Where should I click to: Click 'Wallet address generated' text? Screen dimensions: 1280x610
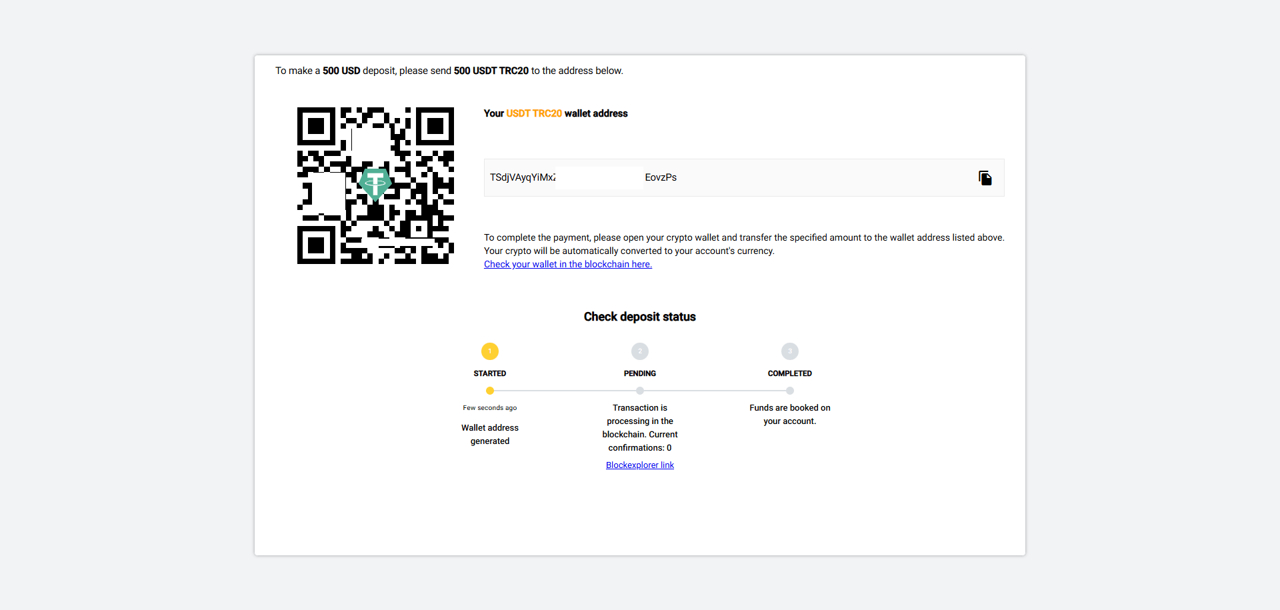[490, 435]
